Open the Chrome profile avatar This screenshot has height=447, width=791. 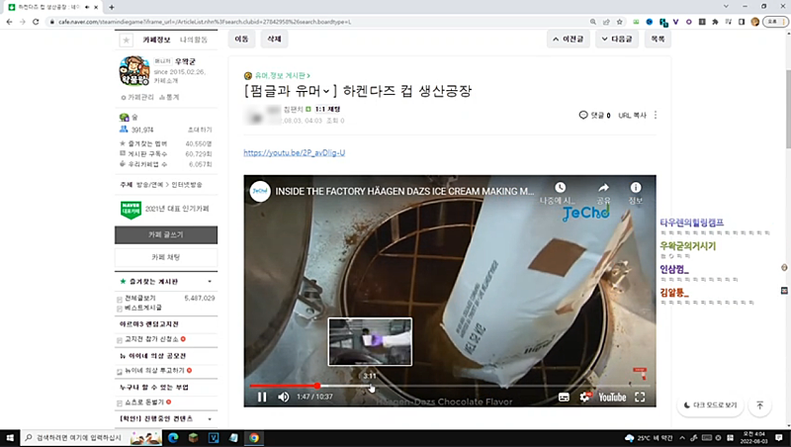pyautogui.click(x=754, y=22)
